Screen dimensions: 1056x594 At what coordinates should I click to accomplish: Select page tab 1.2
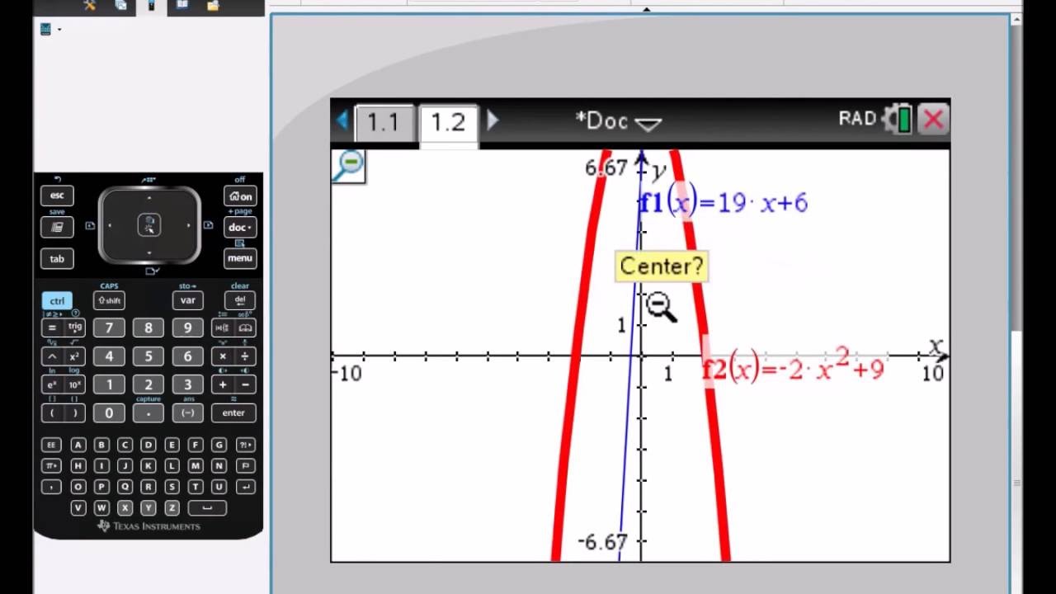click(x=448, y=125)
